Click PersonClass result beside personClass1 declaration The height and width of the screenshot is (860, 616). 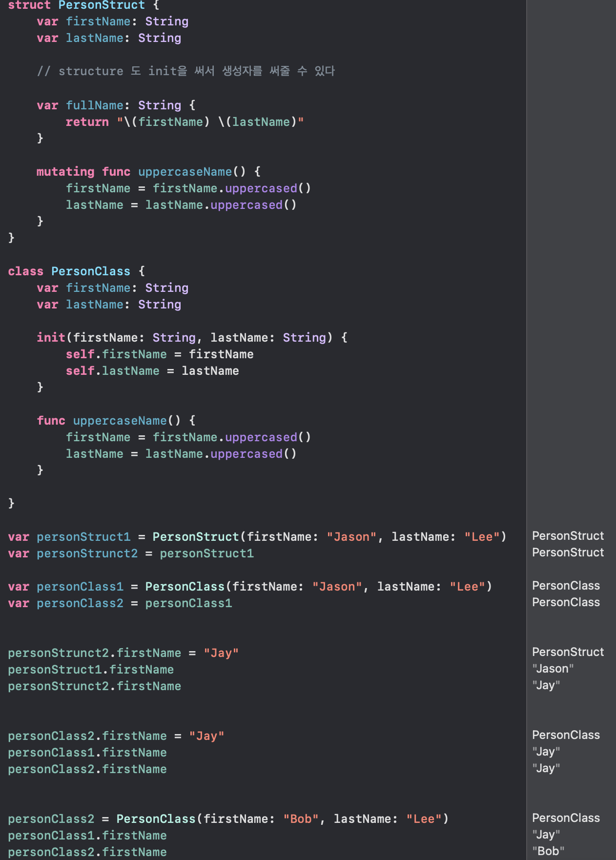point(566,586)
